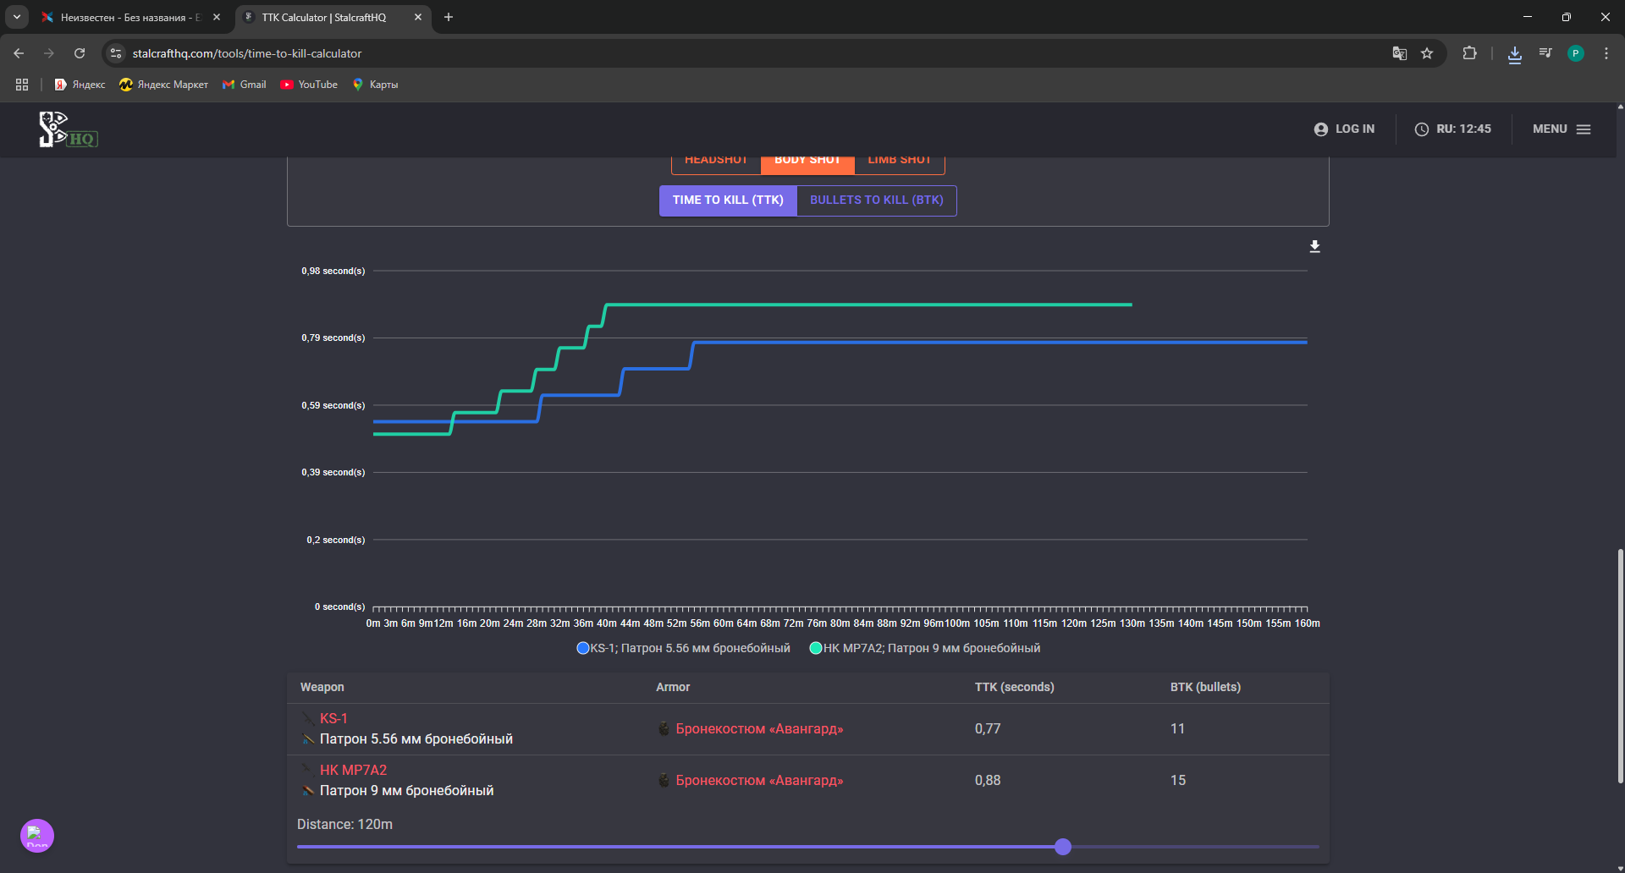This screenshot has width=1625, height=873.
Task: Click the BTK value 15
Action: (x=1178, y=781)
